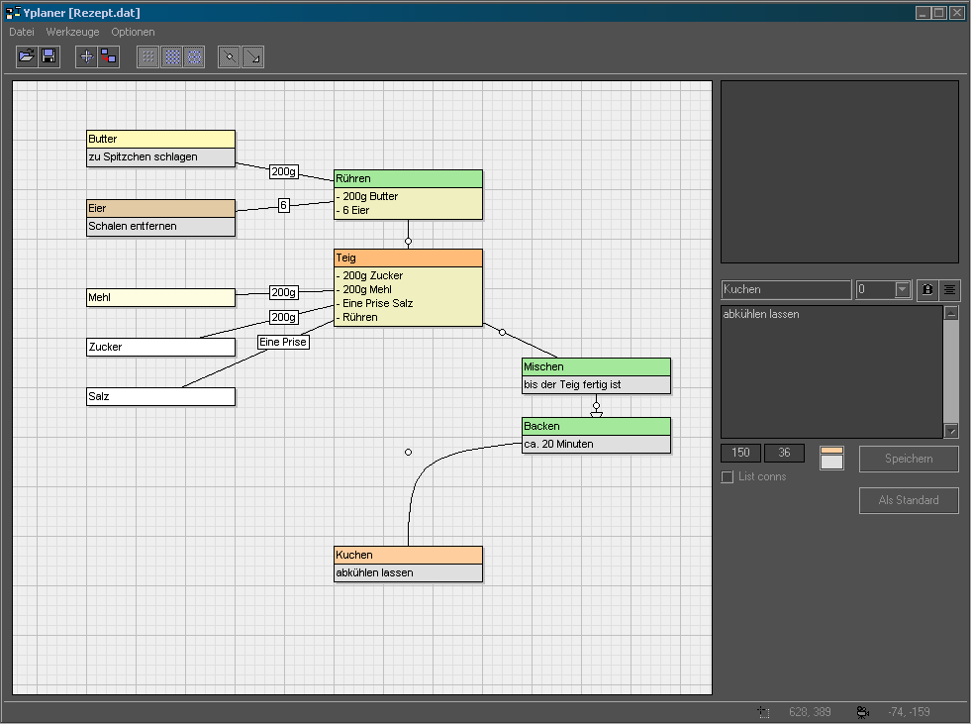Click the Als Standard button
The height and width of the screenshot is (724, 971).
909,500
